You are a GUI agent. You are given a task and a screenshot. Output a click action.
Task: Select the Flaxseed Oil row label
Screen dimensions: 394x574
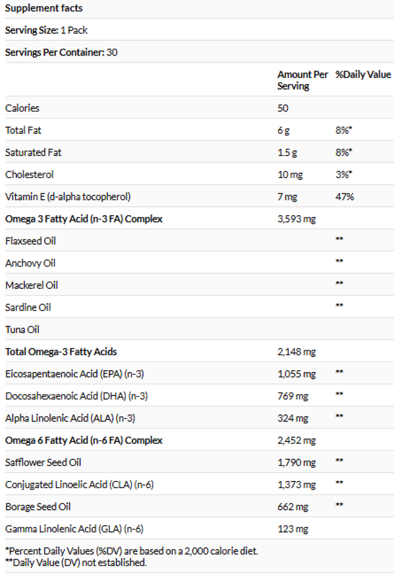click(30, 241)
